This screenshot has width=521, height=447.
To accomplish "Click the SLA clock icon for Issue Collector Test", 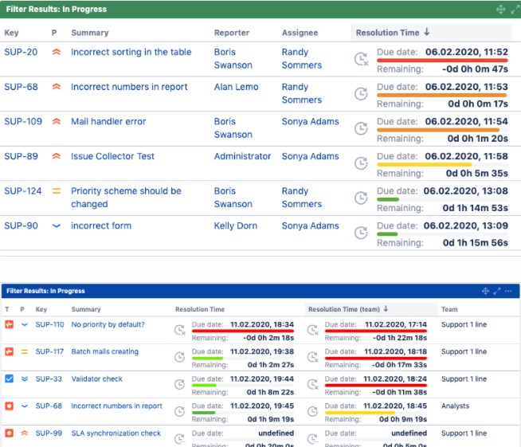I will [361, 163].
